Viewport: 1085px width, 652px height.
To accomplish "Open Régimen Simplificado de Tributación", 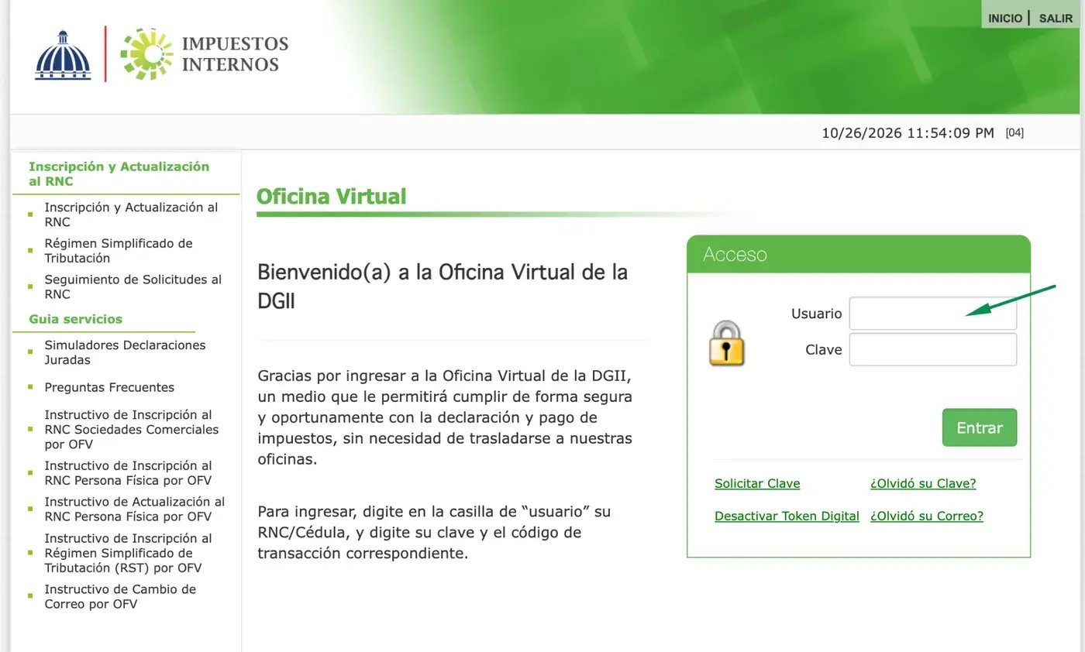I will [119, 251].
